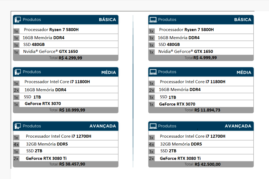Click GeForce GTX 1650 in laptop BÁSICA card
269x179 pixels.
coord(186,51)
